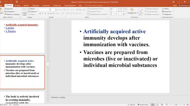The image size is (190, 106).
Task: Select the 'Artificially acquired immunity' slide thumbnail
Action: pos(22,37)
